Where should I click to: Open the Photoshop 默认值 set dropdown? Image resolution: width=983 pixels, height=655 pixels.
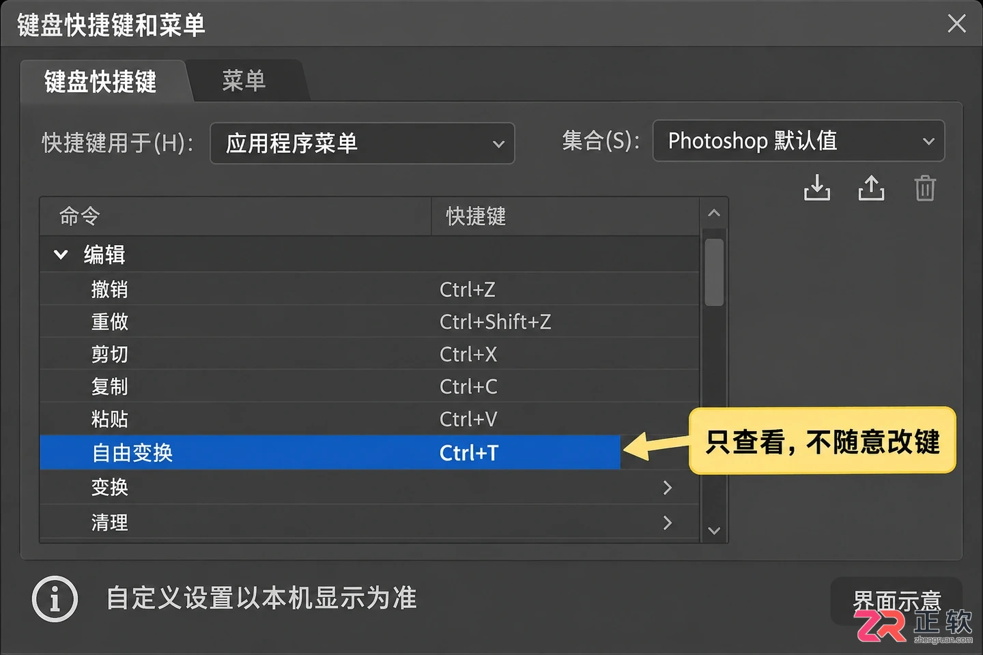click(x=799, y=141)
